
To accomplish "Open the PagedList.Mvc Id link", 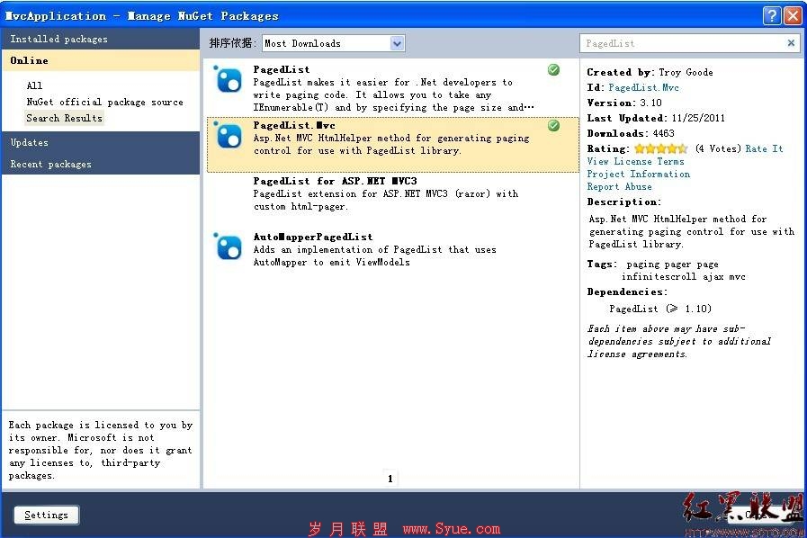I will click(x=643, y=87).
